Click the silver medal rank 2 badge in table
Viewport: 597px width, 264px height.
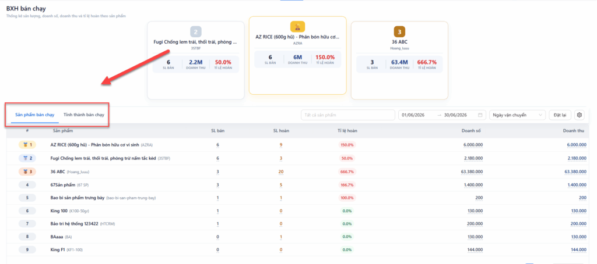point(27,158)
